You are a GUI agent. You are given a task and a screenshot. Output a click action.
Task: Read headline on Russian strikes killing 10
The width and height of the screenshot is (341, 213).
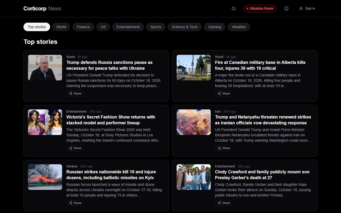pos(111,175)
